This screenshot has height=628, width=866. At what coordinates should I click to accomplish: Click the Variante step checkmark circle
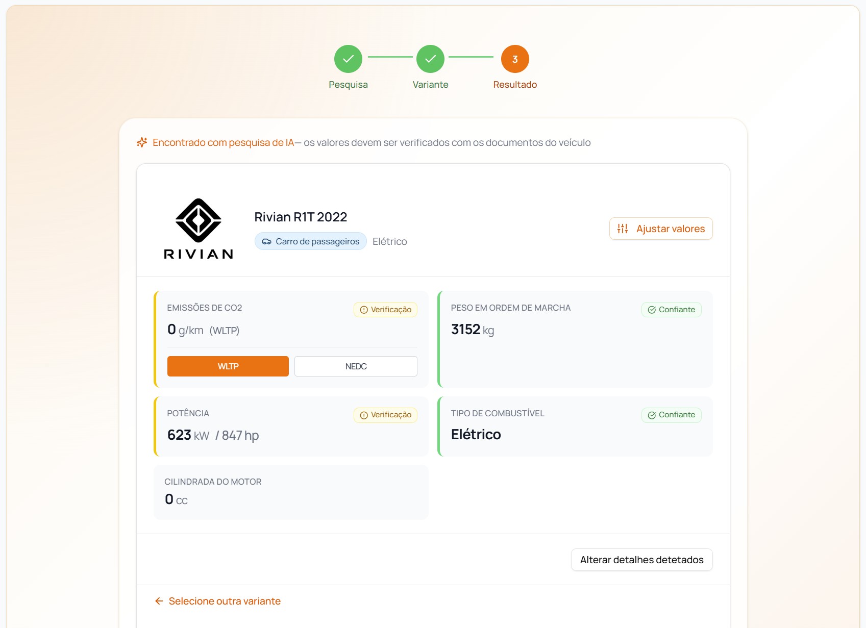pyautogui.click(x=430, y=59)
